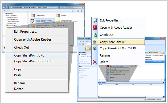Click the red X Delete icon in enlarged menu

(x=95, y=62)
